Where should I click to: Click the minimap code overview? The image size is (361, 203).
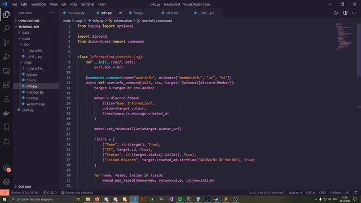(345, 36)
